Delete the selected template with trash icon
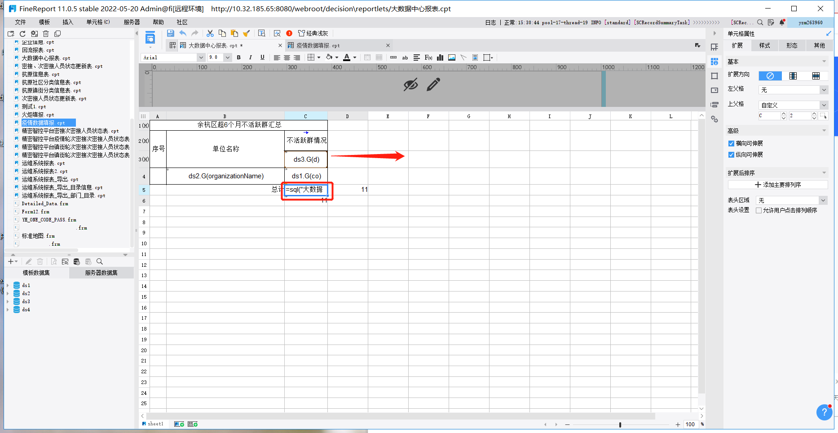The height and width of the screenshot is (433, 838). point(46,34)
